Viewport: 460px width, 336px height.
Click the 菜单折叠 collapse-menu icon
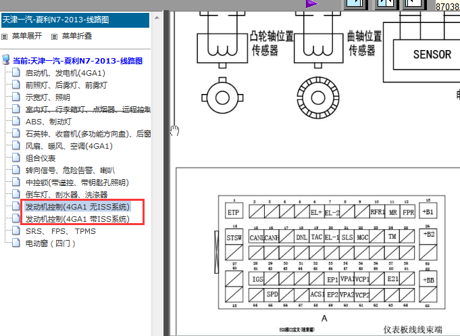(x=54, y=37)
